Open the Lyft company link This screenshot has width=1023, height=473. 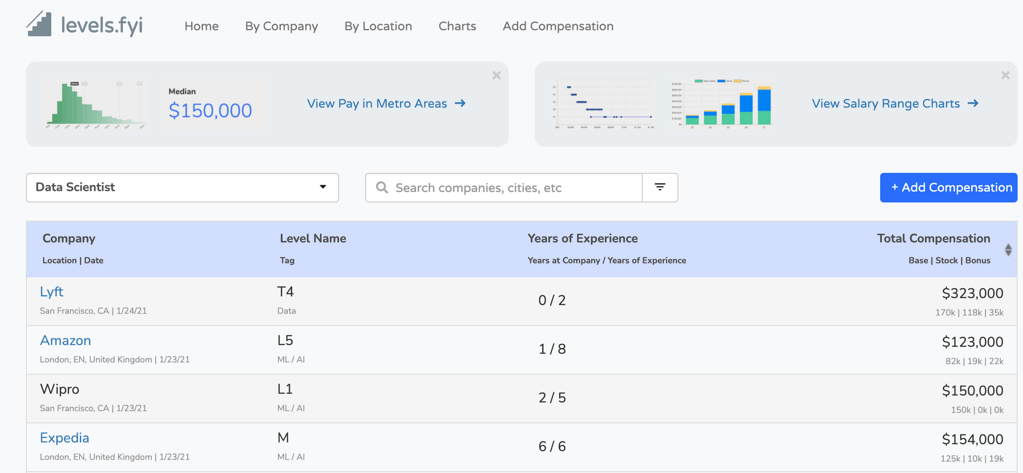[x=52, y=291]
